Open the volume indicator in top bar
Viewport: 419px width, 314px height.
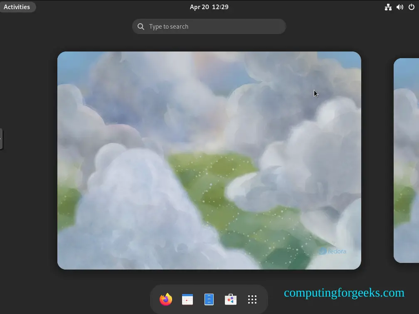[x=400, y=7]
